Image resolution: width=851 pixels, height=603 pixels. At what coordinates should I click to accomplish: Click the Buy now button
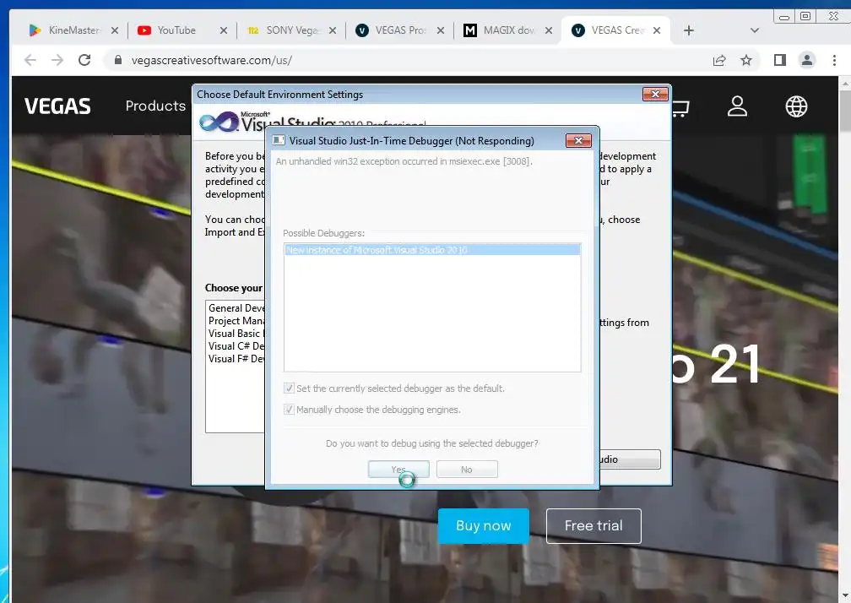pos(483,526)
